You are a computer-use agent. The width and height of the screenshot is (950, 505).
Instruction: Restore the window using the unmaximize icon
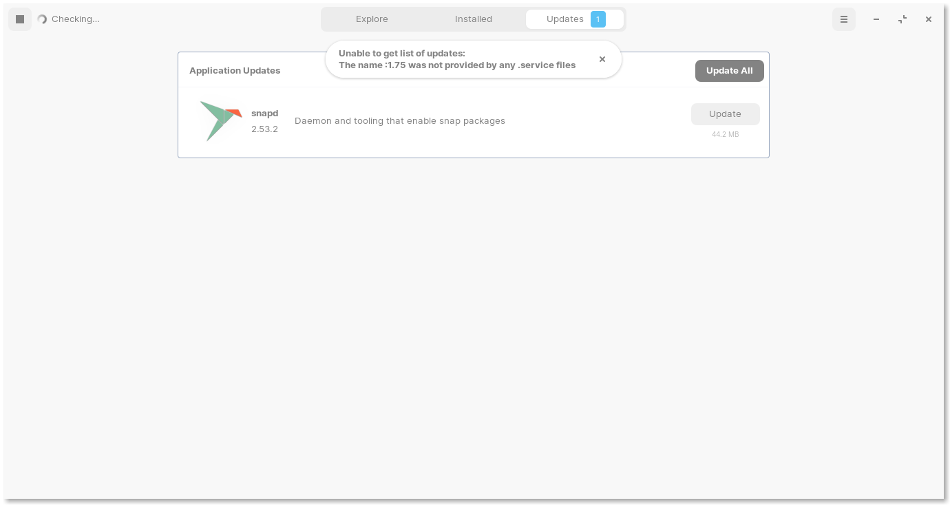tap(902, 19)
